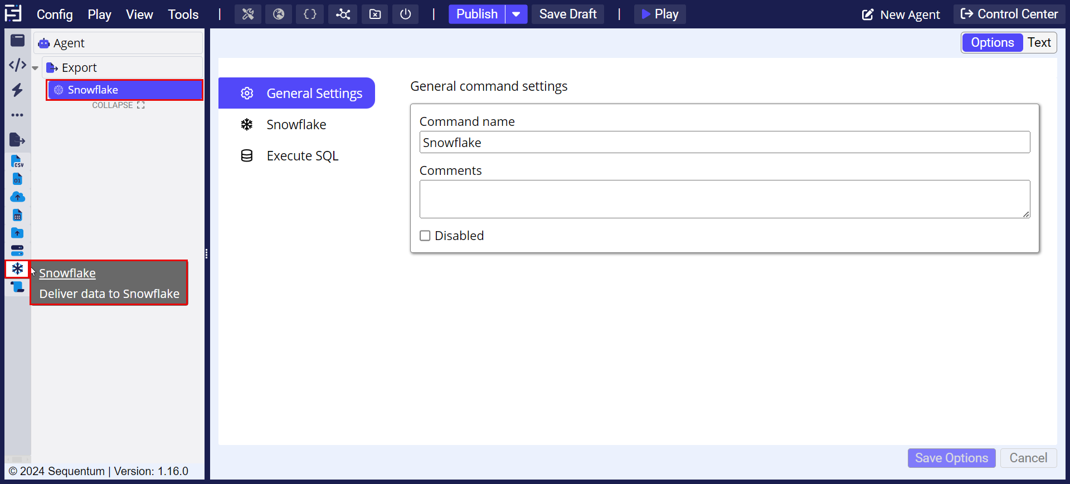The image size is (1070, 484).
Task: Select the lightning bolt icon in sidebar
Action: (x=18, y=90)
